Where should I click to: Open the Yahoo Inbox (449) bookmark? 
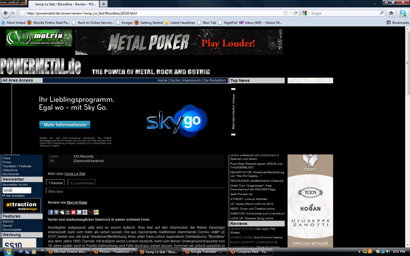pos(261,22)
